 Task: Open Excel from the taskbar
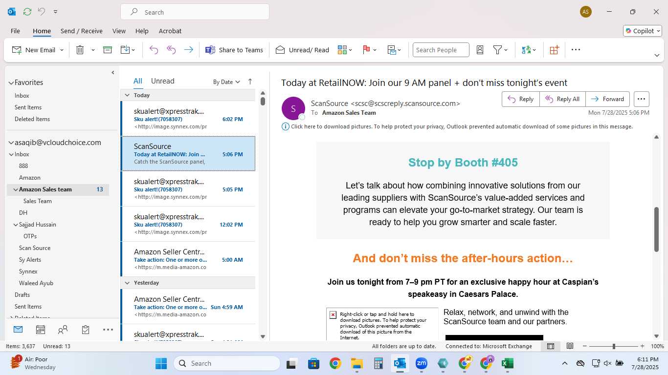507,363
